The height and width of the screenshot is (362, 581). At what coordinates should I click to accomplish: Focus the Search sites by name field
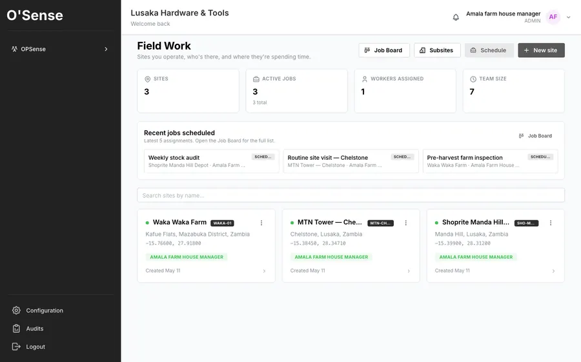tap(351, 195)
